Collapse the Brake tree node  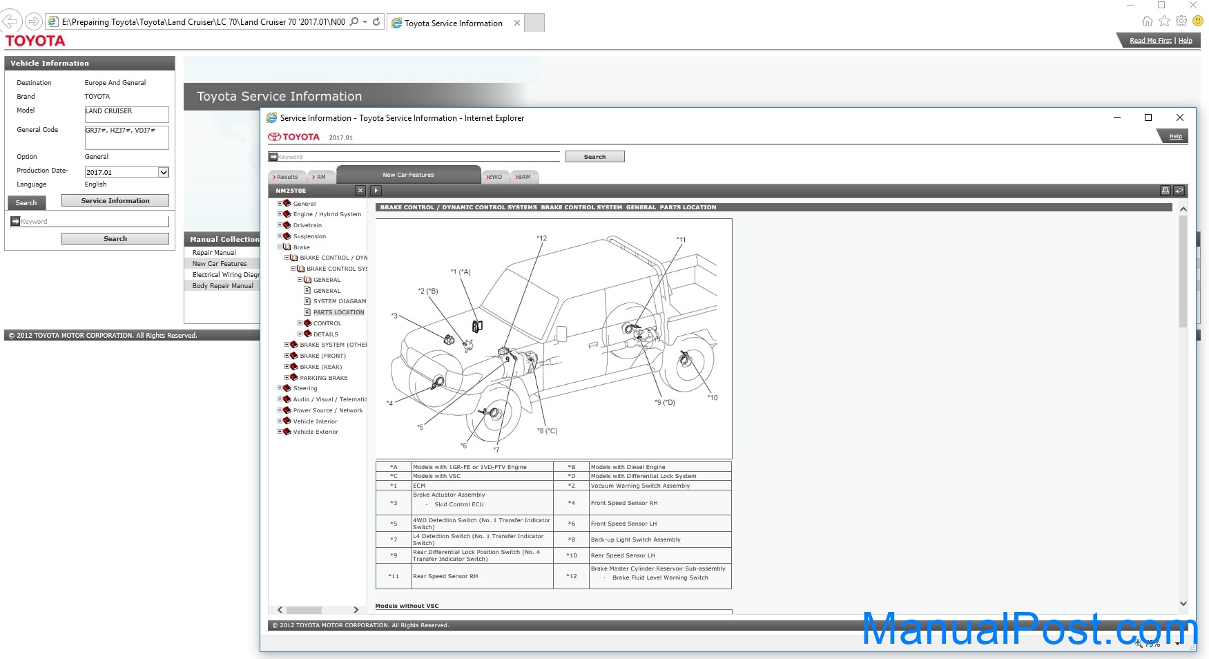pyautogui.click(x=280, y=247)
